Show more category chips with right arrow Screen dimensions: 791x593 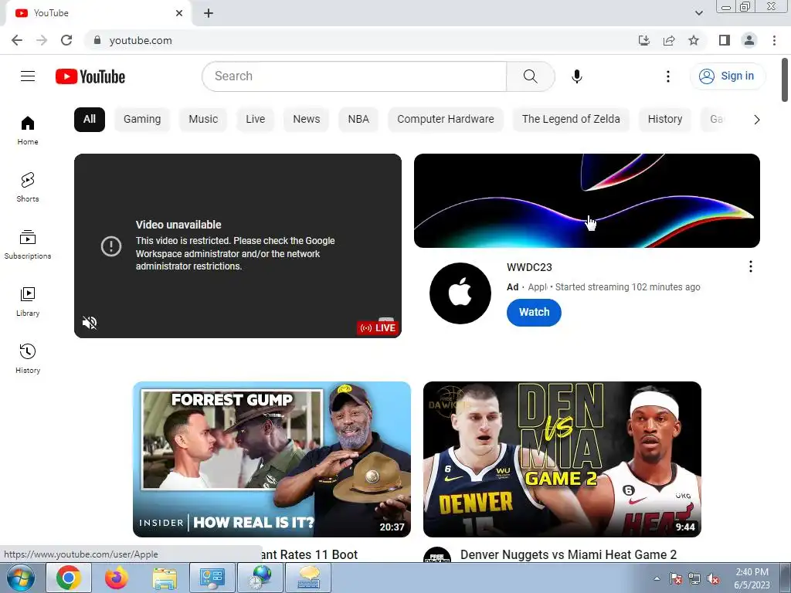coord(757,120)
